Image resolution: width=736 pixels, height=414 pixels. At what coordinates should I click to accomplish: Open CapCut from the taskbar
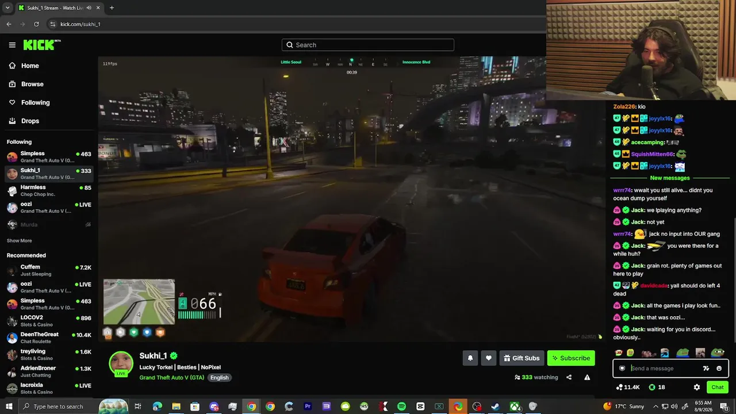(x=420, y=407)
